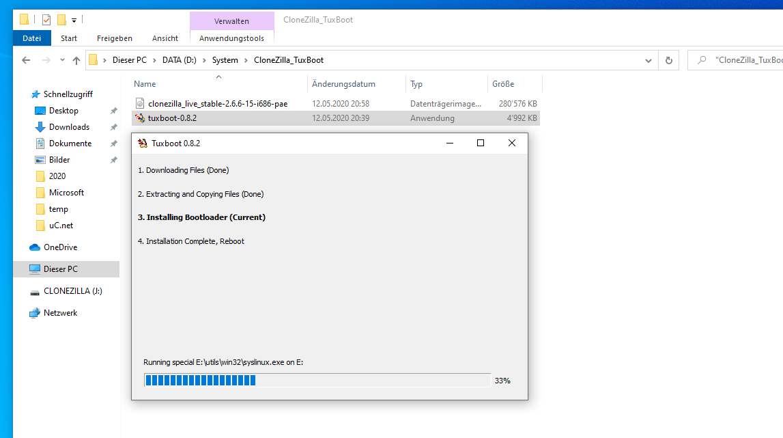Expand chevron after DATA (D:) breadcrumb

(203, 60)
